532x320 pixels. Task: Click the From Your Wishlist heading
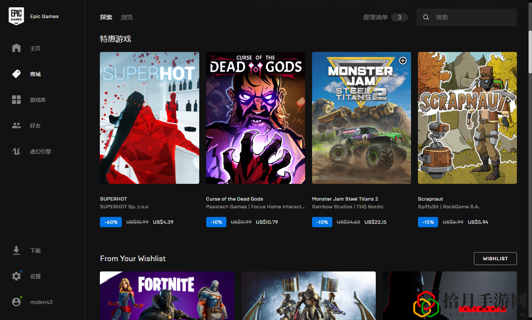(x=133, y=259)
